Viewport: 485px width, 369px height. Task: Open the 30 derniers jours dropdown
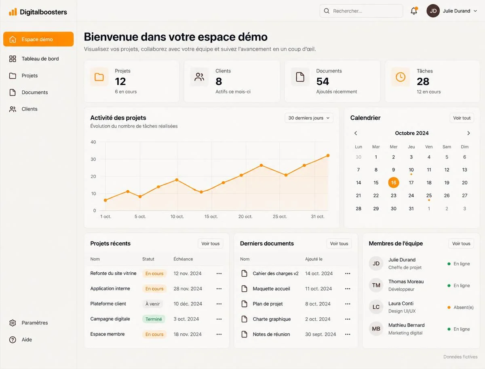[309, 118]
